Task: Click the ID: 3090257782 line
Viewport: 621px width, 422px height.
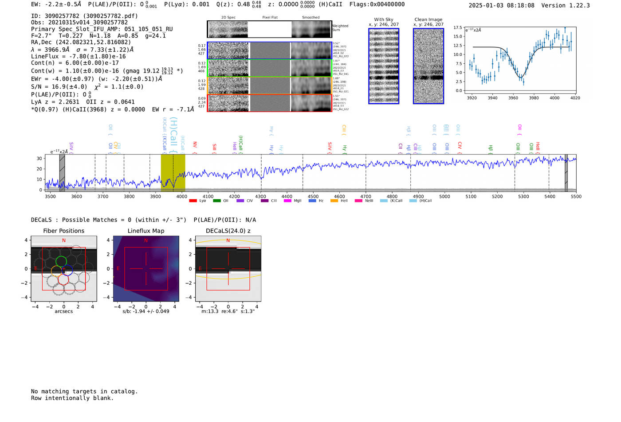Action: pos(84,16)
